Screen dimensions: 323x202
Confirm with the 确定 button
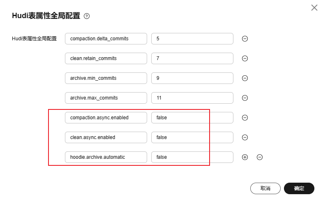pyautogui.click(x=299, y=188)
